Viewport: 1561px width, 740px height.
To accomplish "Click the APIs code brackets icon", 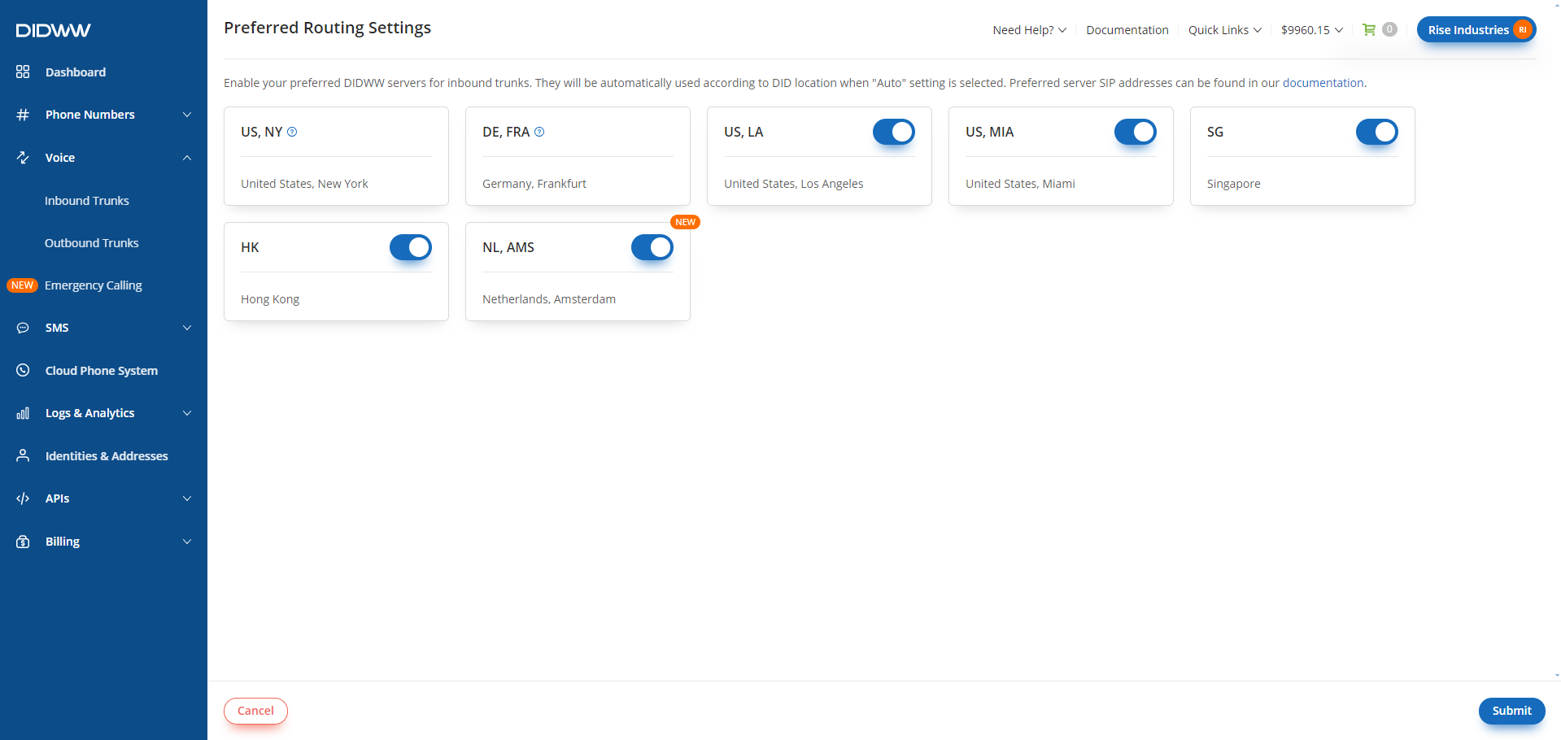I will coord(23,498).
